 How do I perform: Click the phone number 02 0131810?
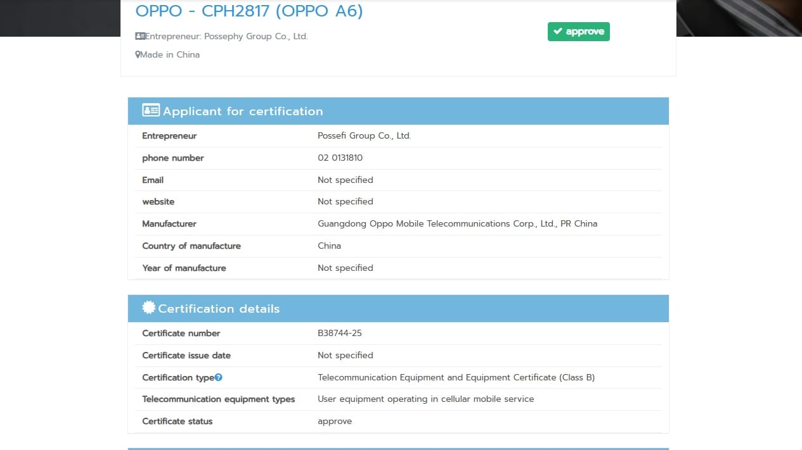point(340,158)
